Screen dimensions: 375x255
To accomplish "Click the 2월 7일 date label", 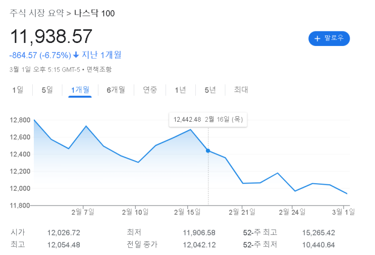I will click(82, 212).
